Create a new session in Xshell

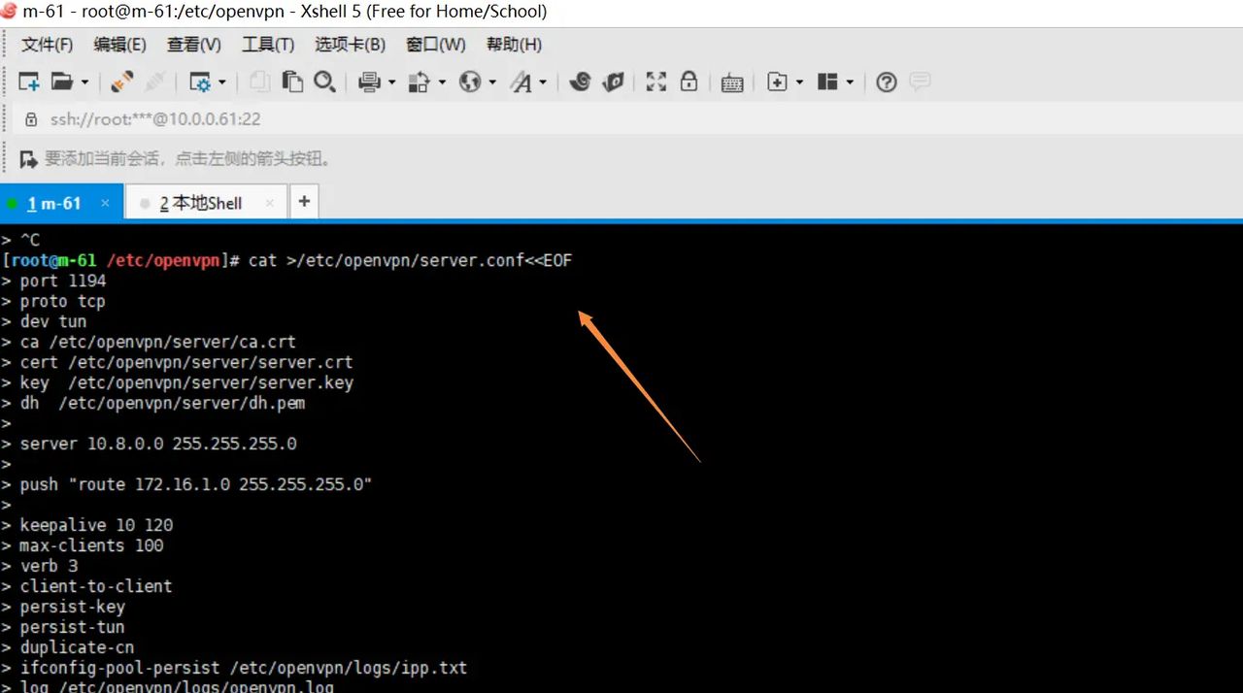(29, 82)
